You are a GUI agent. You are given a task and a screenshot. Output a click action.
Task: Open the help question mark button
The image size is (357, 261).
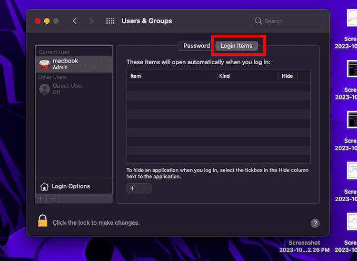[315, 223]
